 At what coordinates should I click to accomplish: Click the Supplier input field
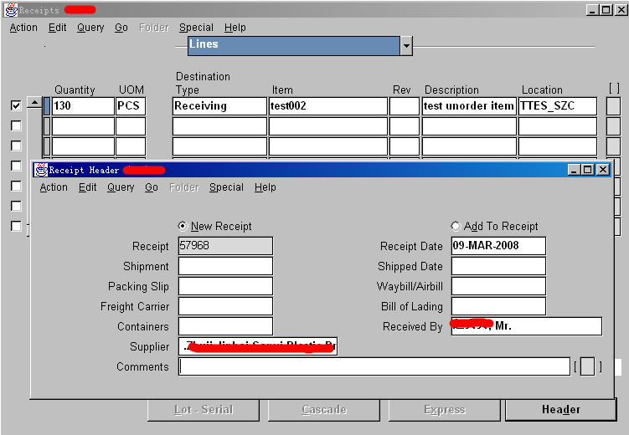258,346
